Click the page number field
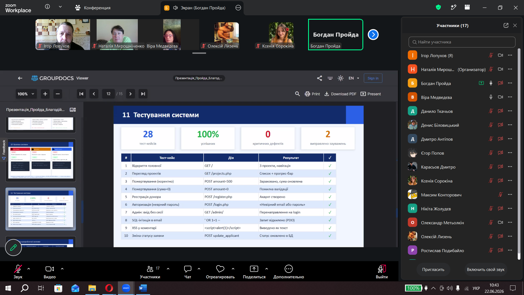524x295 pixels. point(108,94)
